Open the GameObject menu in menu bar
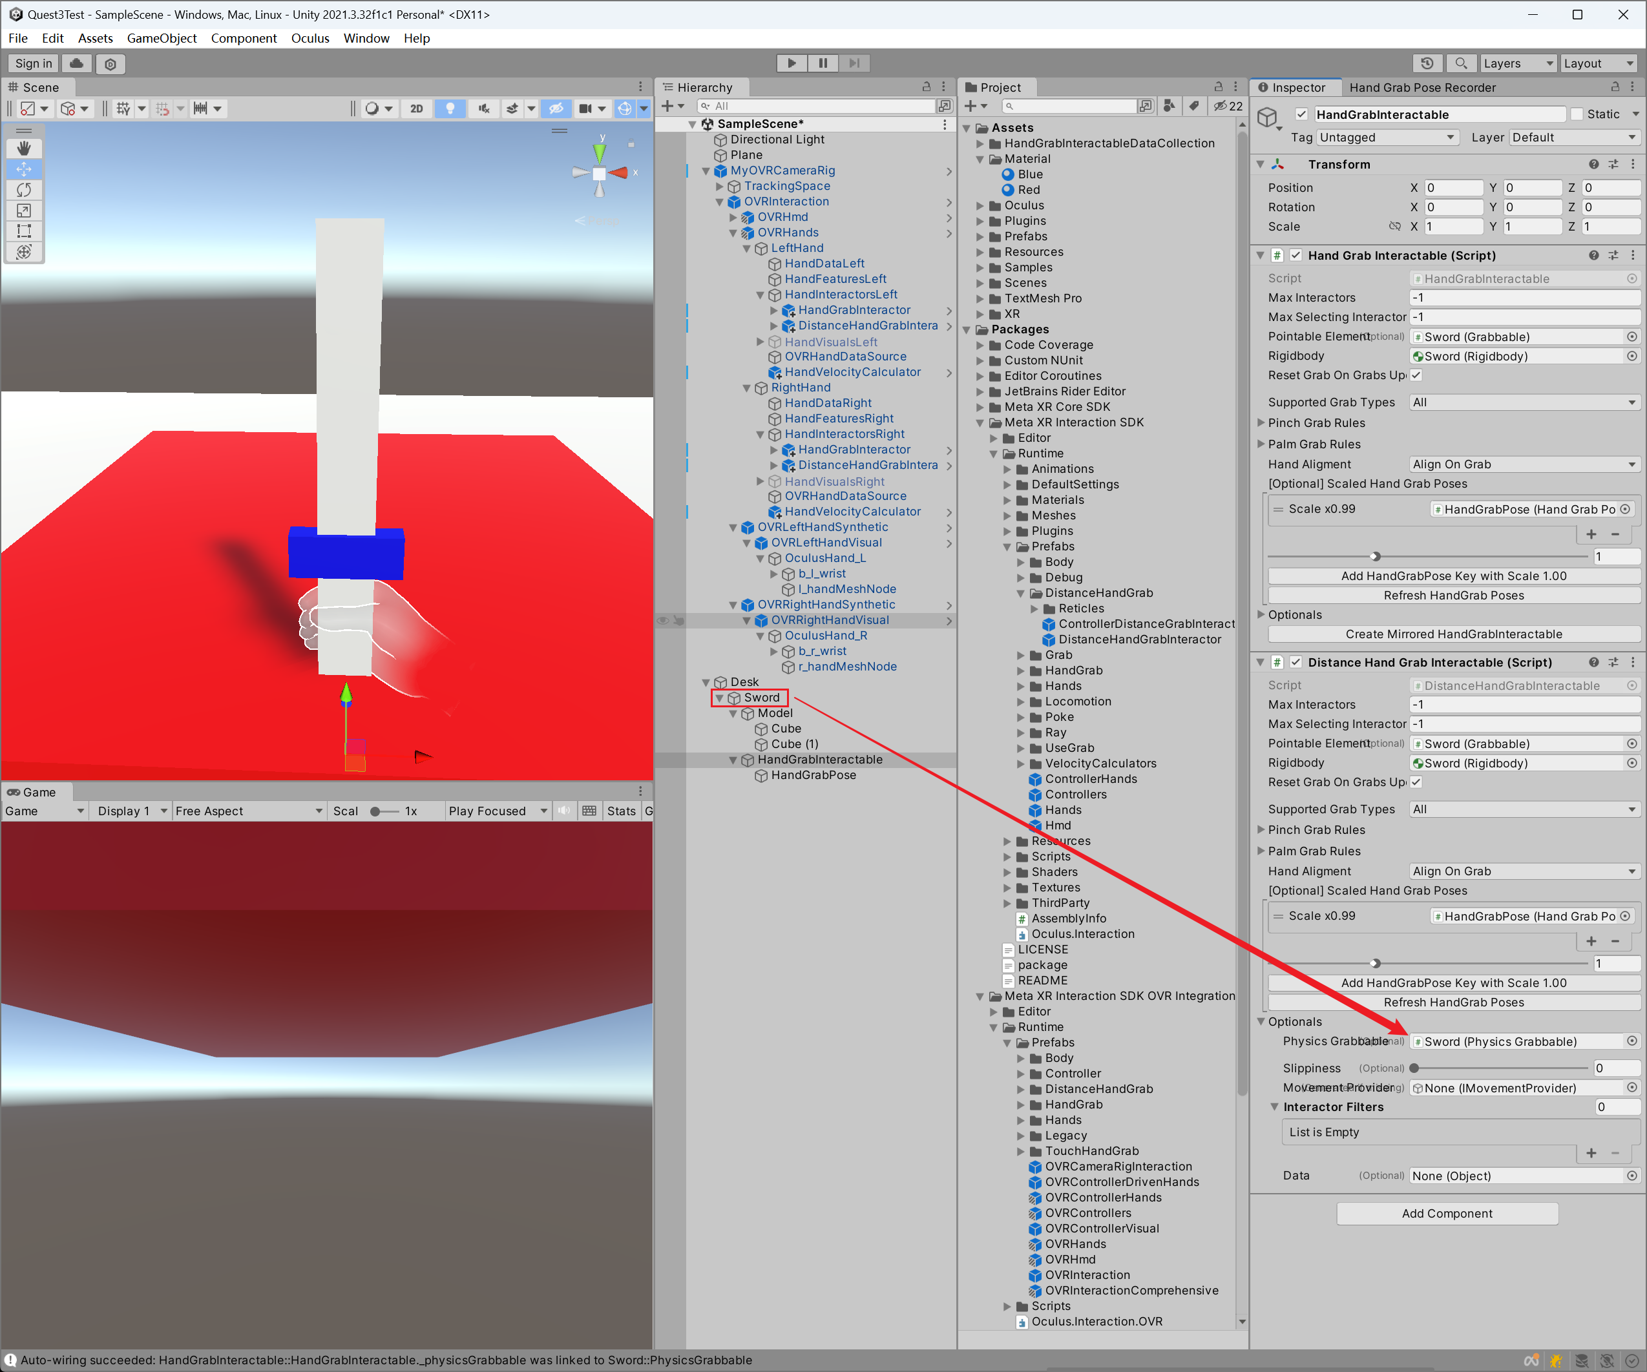 160,37
